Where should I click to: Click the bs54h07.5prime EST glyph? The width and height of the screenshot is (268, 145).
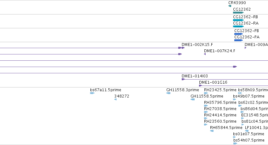(235, 143)
